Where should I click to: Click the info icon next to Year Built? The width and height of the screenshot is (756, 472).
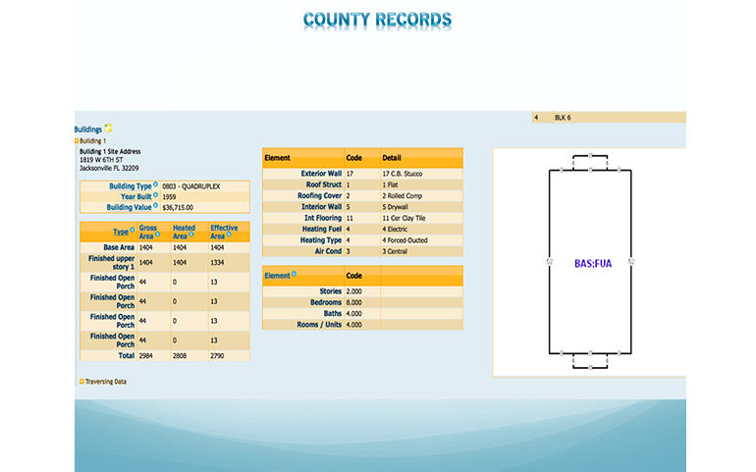(155, 195)
